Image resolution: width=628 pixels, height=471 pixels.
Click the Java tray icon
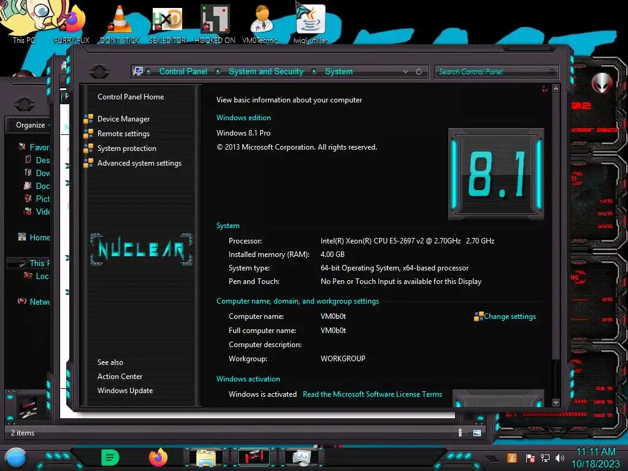click(512, 458)
